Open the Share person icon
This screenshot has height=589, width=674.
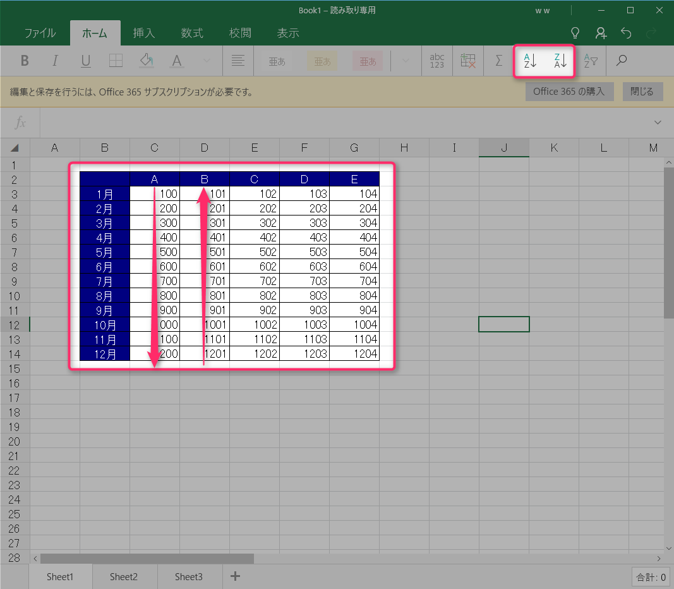[601, 33]
